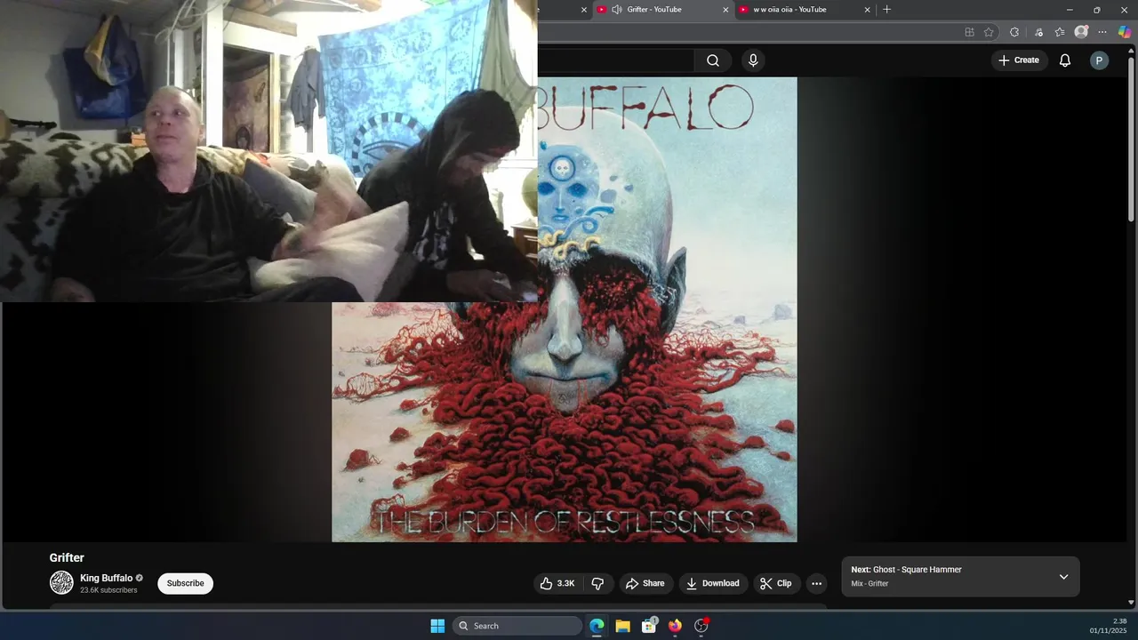
Task: Download the Grifter video
Action: [713, 583]
